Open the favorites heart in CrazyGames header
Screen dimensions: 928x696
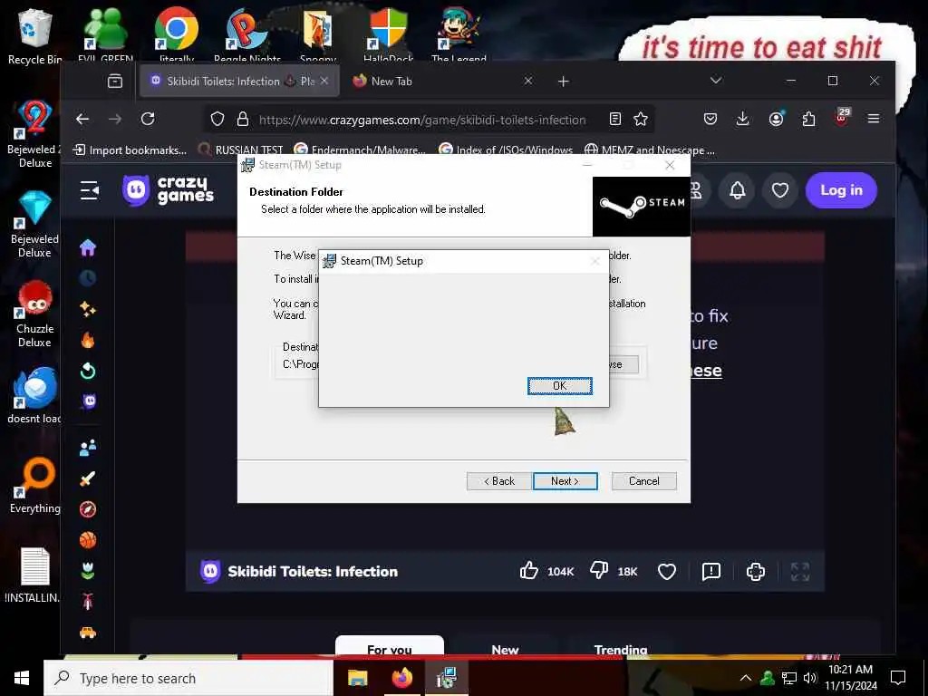click(x=780, y=190)
